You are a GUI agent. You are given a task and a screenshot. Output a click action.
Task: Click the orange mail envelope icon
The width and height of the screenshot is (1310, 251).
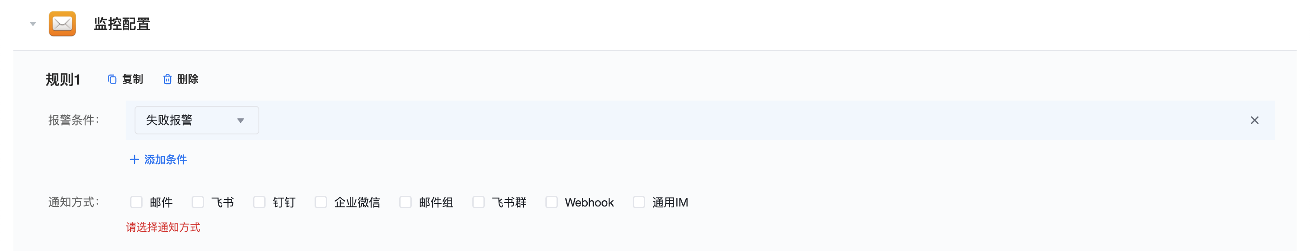[62, 24]
